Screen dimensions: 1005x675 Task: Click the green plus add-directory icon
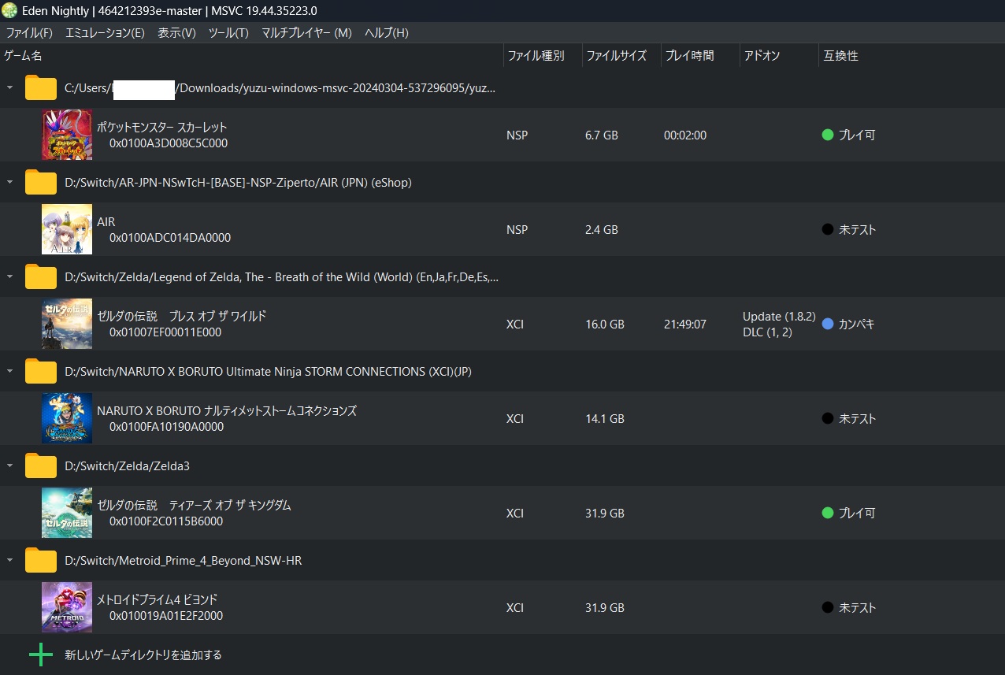[x=40, y=655]
